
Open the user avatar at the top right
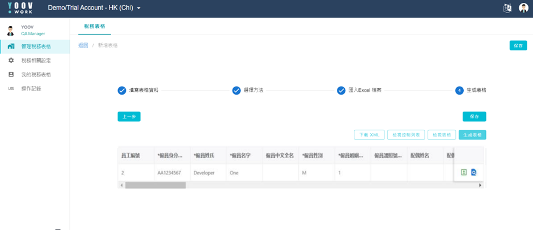(523, 8)
